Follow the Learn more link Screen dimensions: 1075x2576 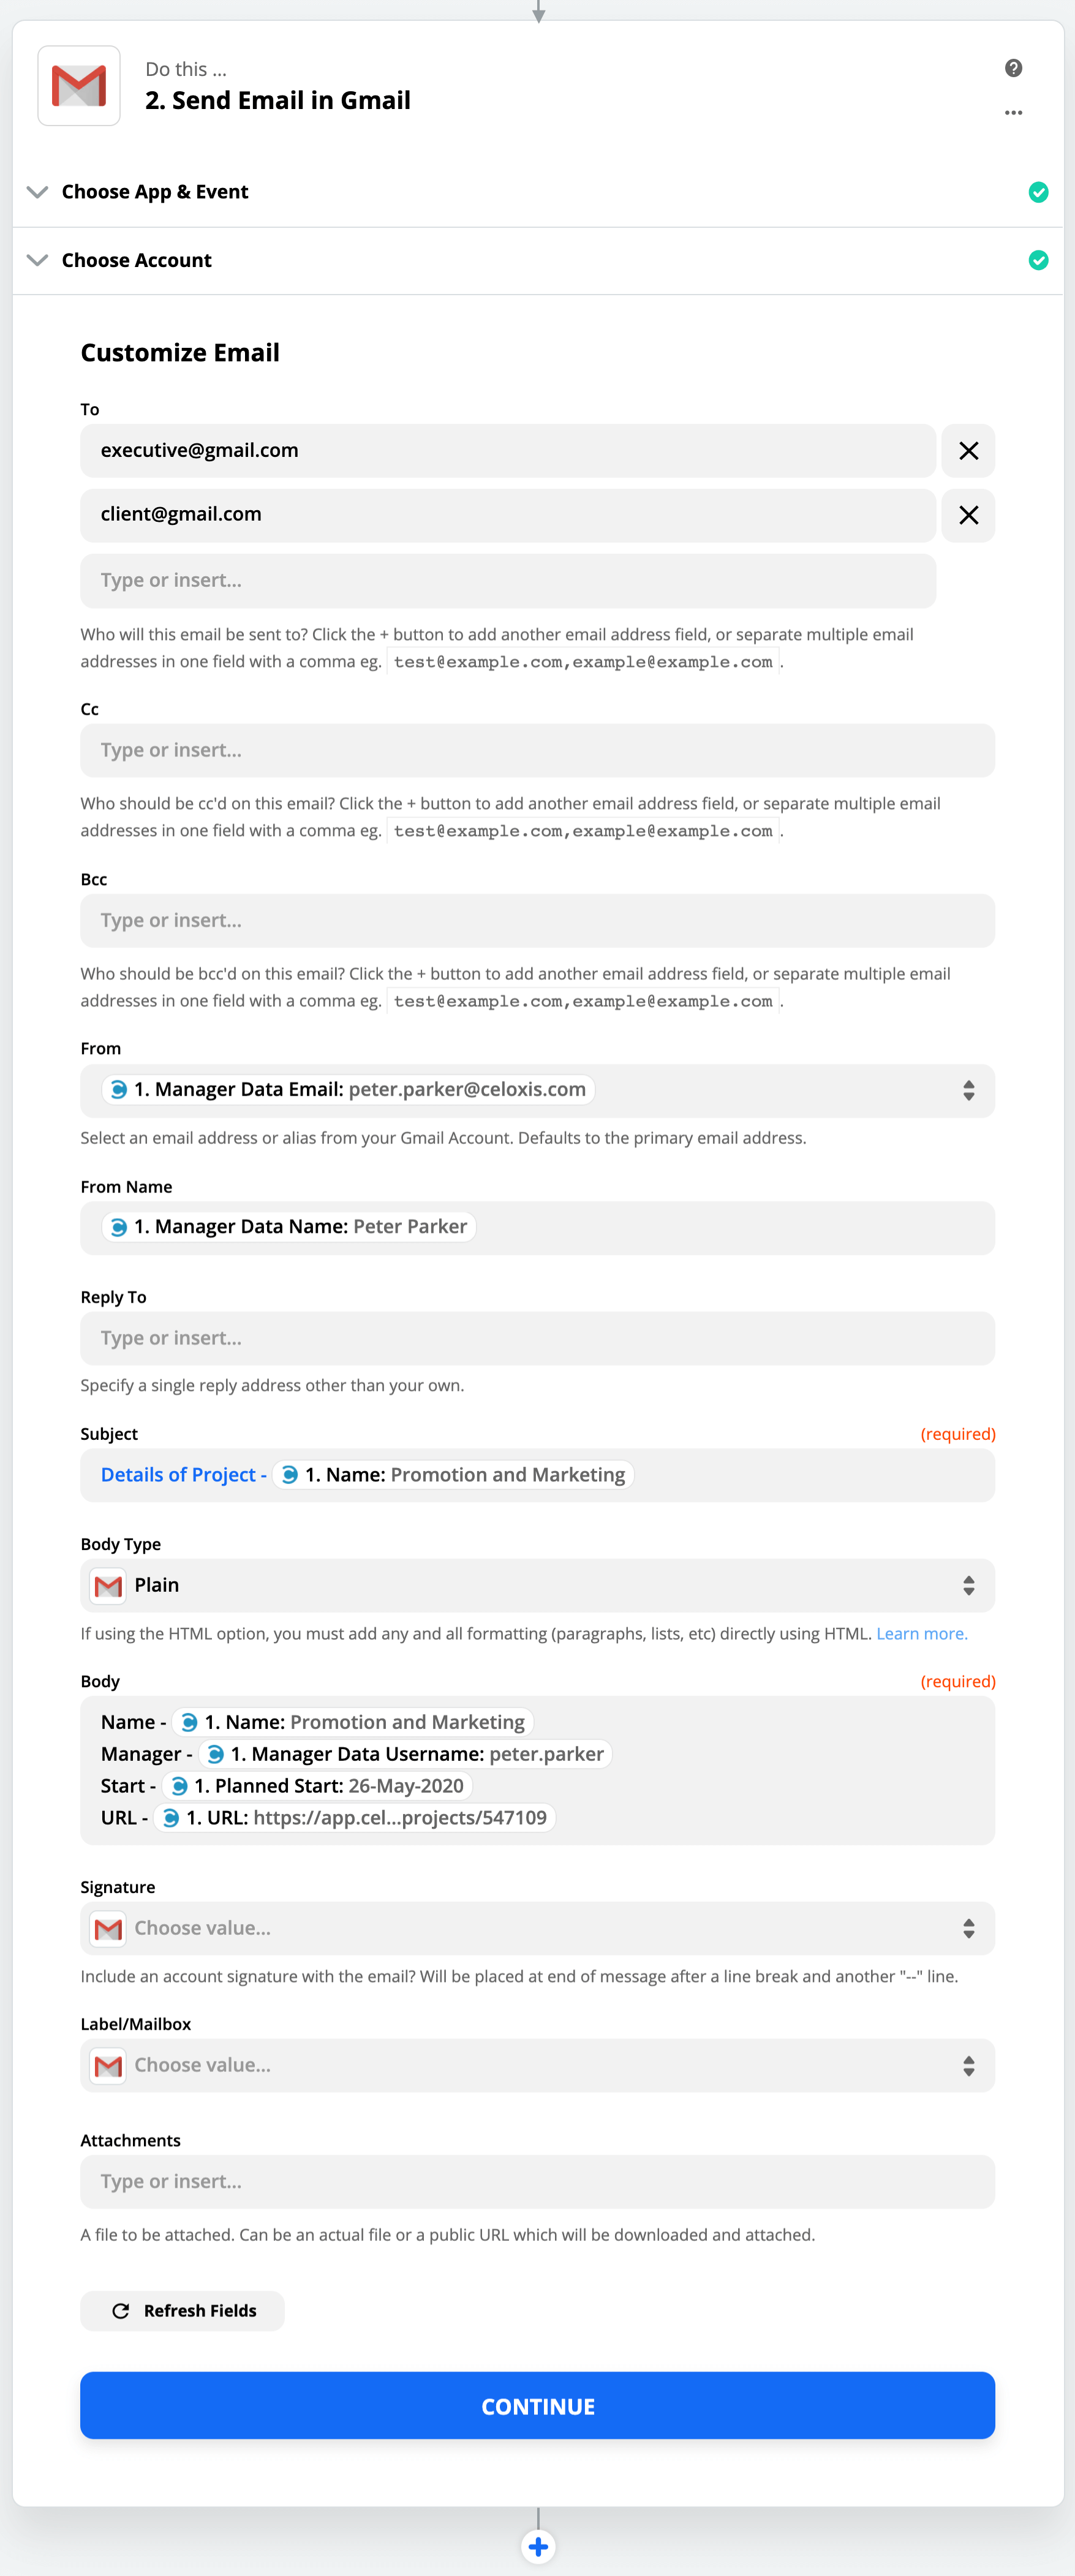pyautogui.click(x=921, y=1633)
